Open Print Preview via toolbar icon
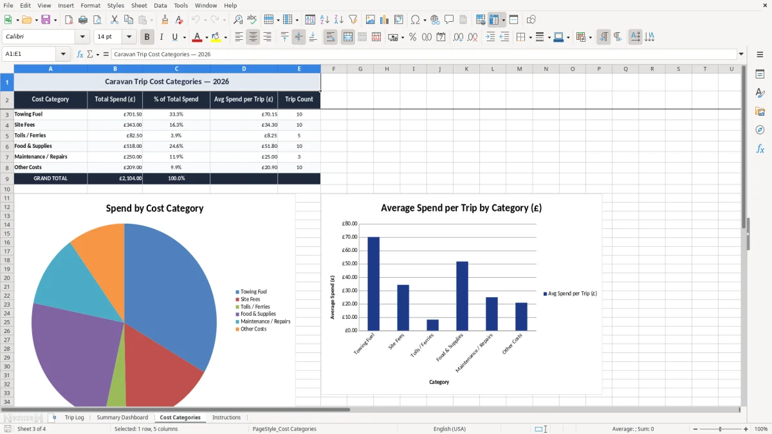772x434 pixels. (x=96, y=20)
